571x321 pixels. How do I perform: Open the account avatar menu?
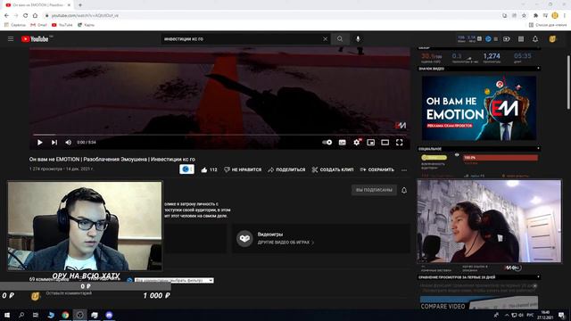(553, 39)
